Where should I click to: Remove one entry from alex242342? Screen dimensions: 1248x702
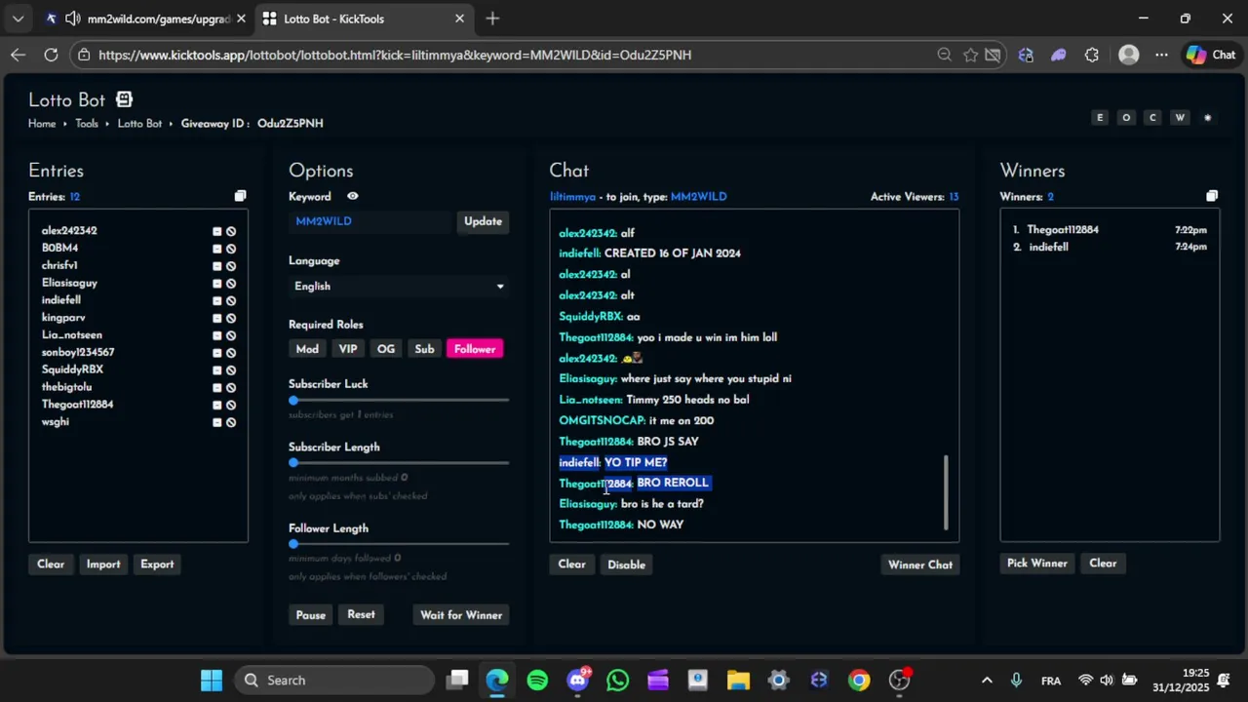click(x=217, y=231)
